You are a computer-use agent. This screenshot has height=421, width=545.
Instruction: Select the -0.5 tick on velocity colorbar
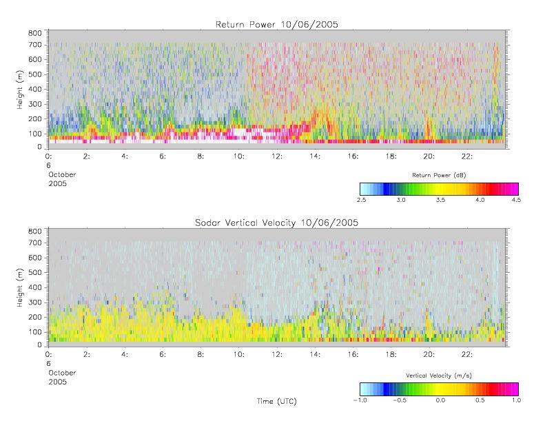[x=400, y=400]
